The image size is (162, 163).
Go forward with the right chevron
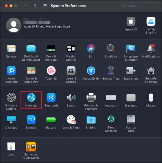pyautogui.click(x=35, y=6)
